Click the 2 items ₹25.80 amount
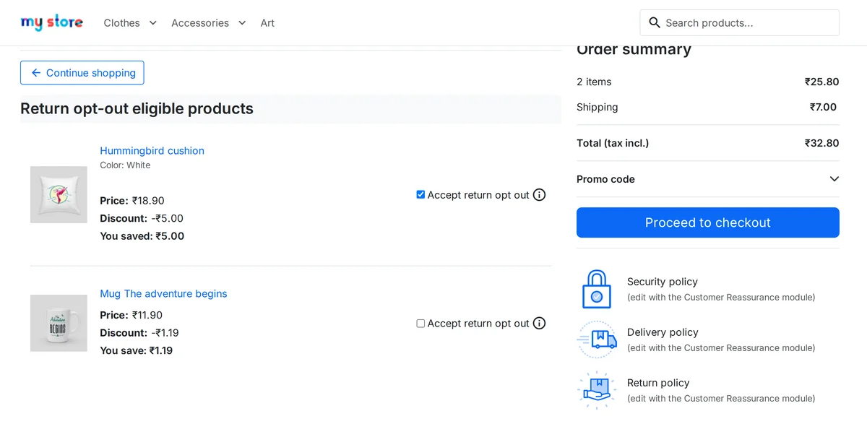Viewport: 867px width, 424px height. click(x=822, y=82)
